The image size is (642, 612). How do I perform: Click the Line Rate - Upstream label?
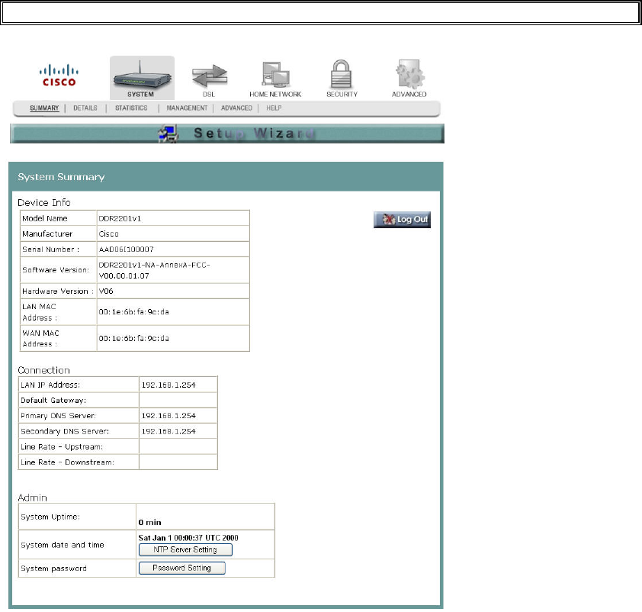click(62, 446)
